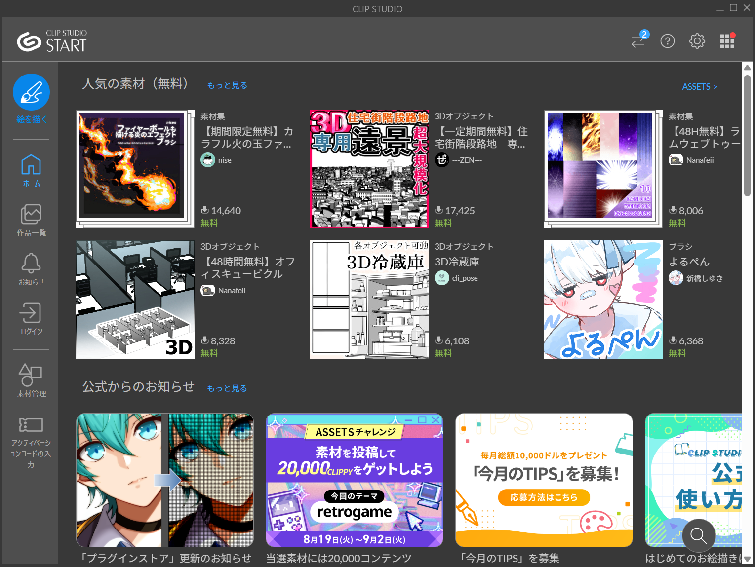
Task: Click Nanafeii avatar on ランダムウェブトゥーン item
Action: pyautogui.click(x=676, y=160)
